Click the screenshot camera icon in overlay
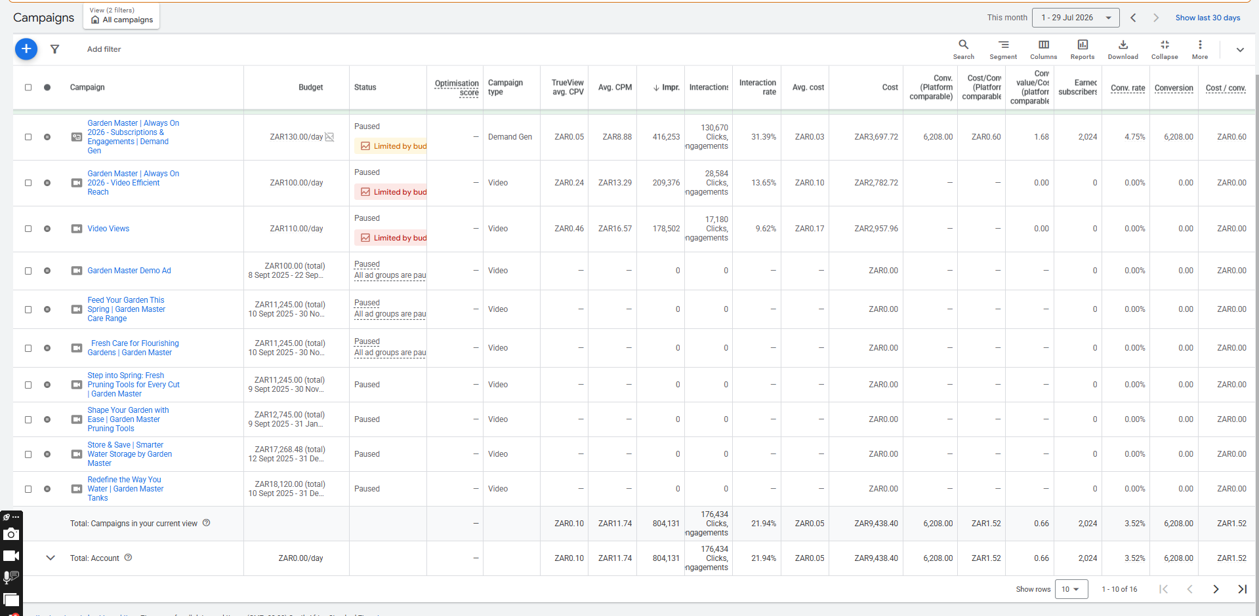The image size is (1259, 616). [10, 534]
